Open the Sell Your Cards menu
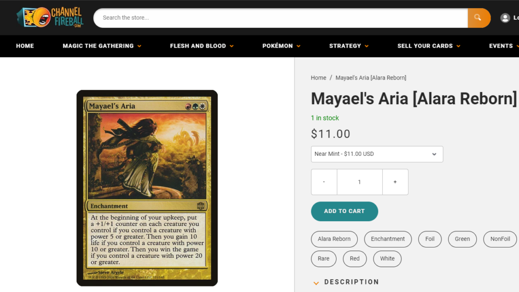Screen dimensions: 519x292 coord(429,46)
